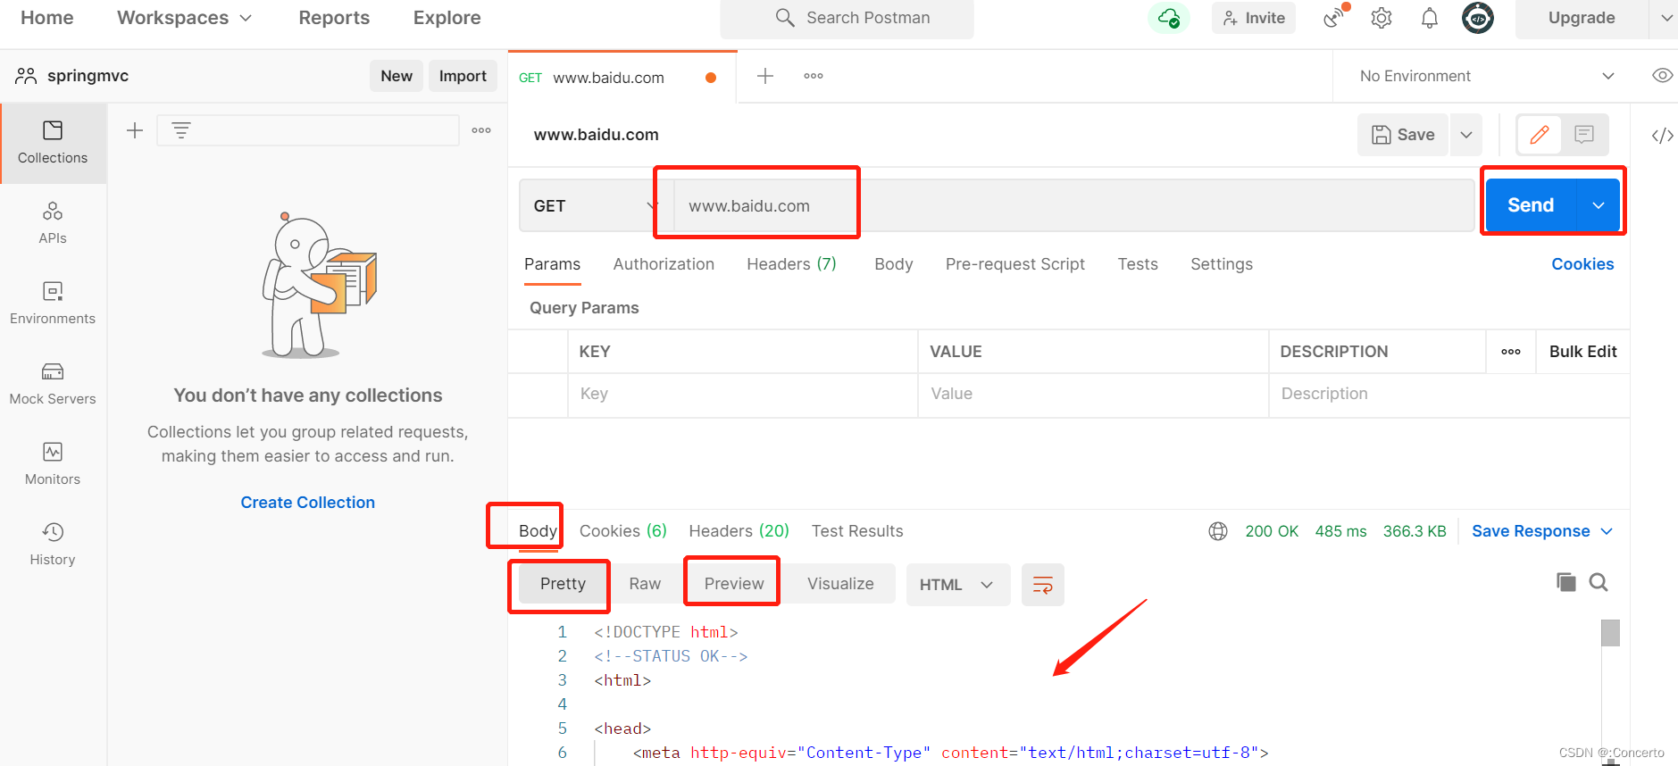Open the APIs sidebar panel
This screenshot has width=1678, height=766.
[x=53, y=223]
